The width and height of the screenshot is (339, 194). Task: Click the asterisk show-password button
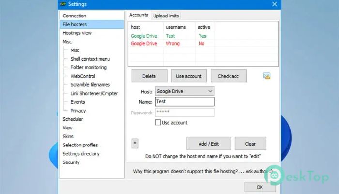135,144
